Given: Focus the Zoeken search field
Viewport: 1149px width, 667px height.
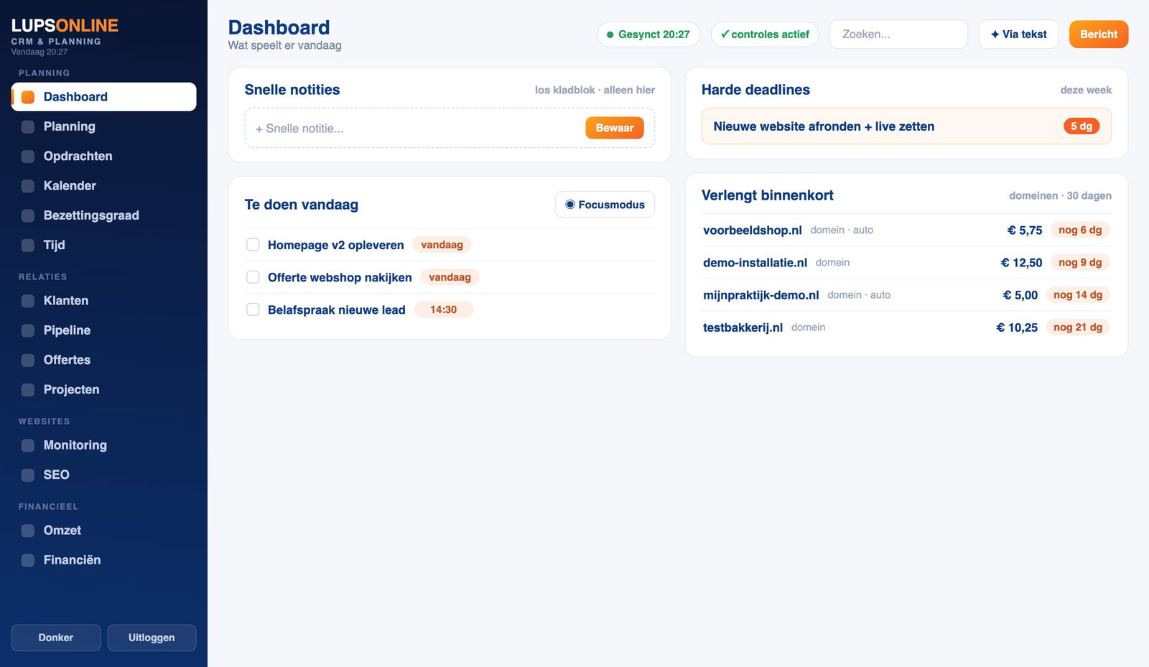Looking at the screenshot, I should coord(898,34).
